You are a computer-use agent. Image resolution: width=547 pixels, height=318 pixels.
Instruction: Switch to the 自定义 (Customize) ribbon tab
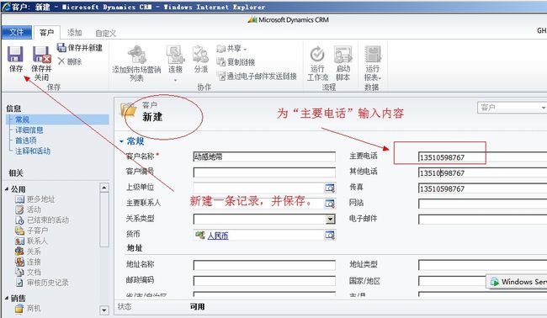[x=106, y=34]
